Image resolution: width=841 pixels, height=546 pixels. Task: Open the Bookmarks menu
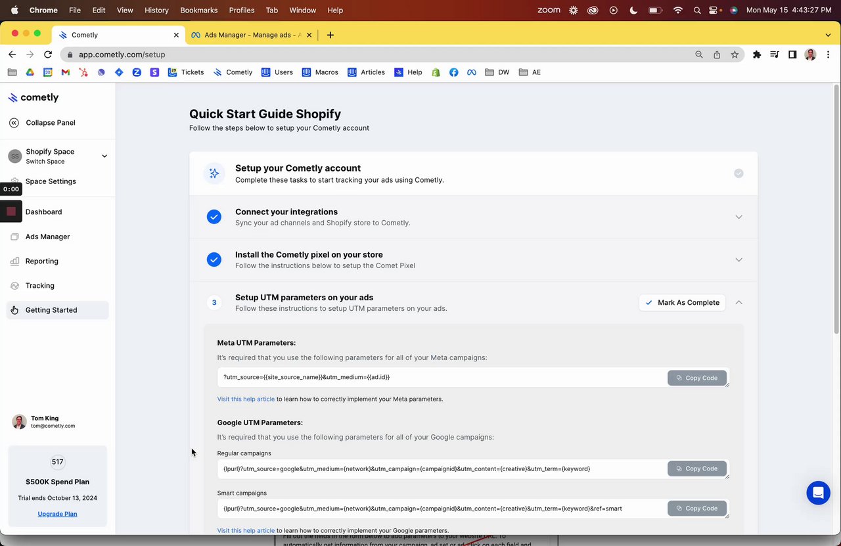tap(198, 11)
